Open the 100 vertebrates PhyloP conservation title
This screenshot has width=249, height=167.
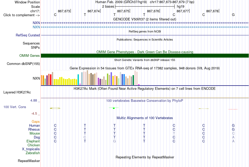(x=145, y=101)
